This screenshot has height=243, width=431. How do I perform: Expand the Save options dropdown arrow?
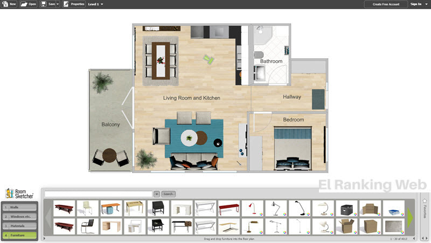pos(58,4)
